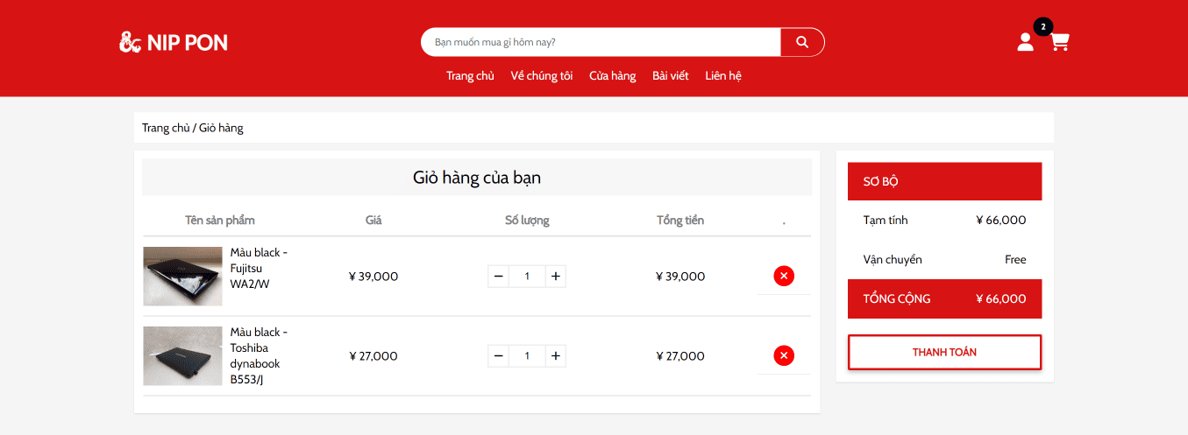The width and height of the screenshot is (1188, 435).
Task: Click product name 'Màu black - Fujitsu WA2/W'
Action: pyautogui.click(x=259, y=268)
